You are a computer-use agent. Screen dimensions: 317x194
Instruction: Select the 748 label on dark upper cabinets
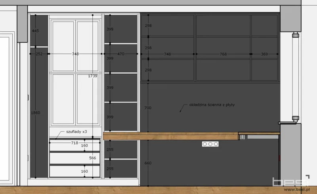(167, 54)
